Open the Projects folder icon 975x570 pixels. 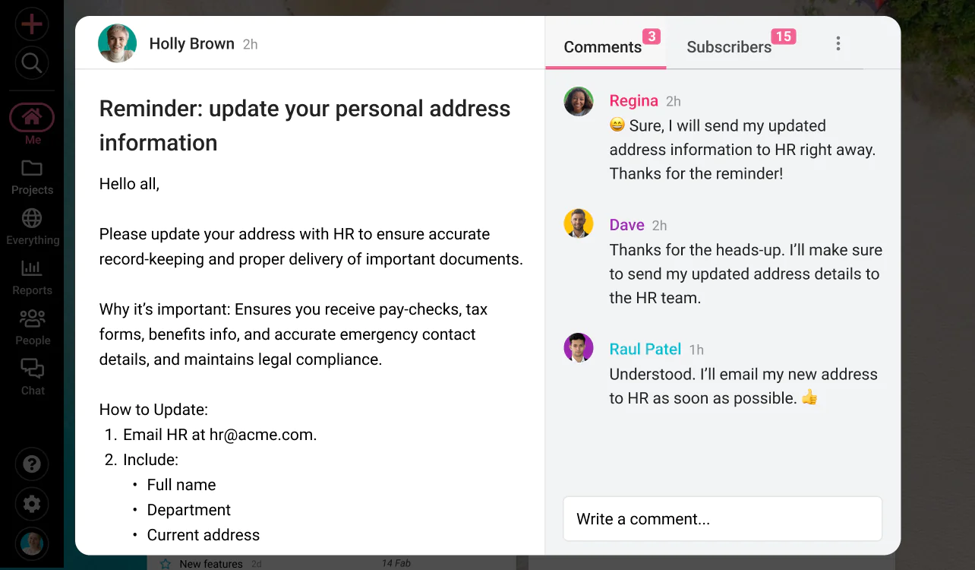tap(32, 168)
